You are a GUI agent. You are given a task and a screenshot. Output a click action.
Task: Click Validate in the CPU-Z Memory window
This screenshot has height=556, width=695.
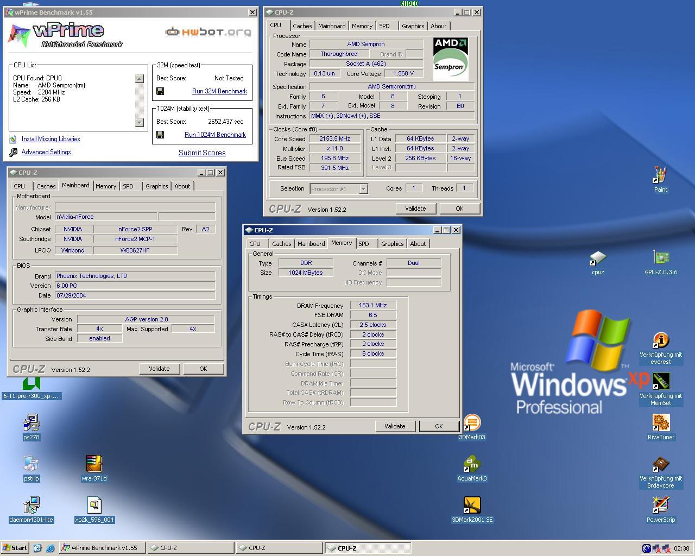tap(395, 426)
